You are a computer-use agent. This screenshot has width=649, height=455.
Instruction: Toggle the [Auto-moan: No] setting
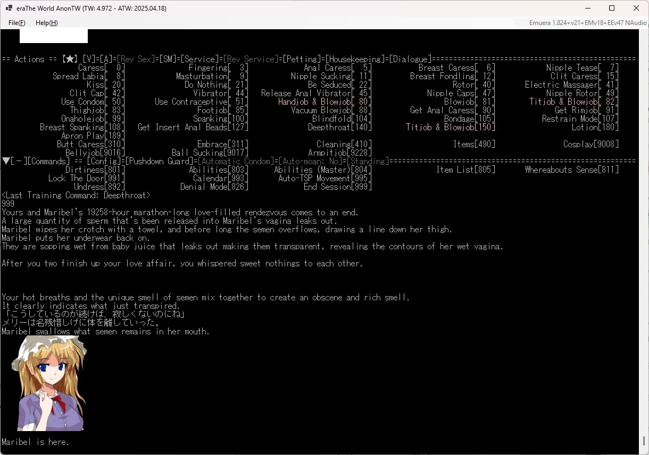tap(310, 161)
